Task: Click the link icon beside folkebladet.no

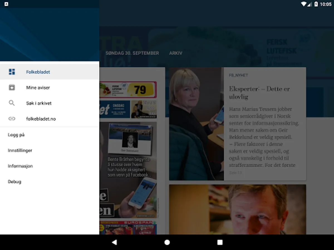Action: tap(12, 119)
